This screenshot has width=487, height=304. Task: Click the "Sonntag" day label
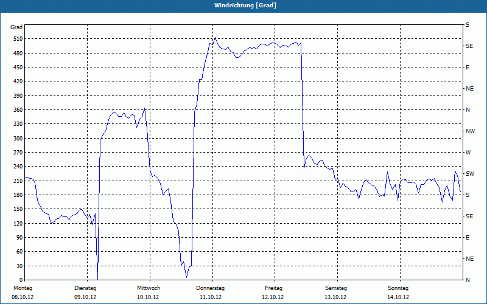[x=398, y=288]
